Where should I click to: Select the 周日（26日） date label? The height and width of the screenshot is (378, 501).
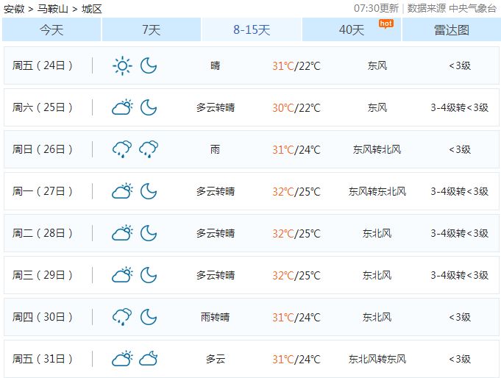tap(43, 149)
